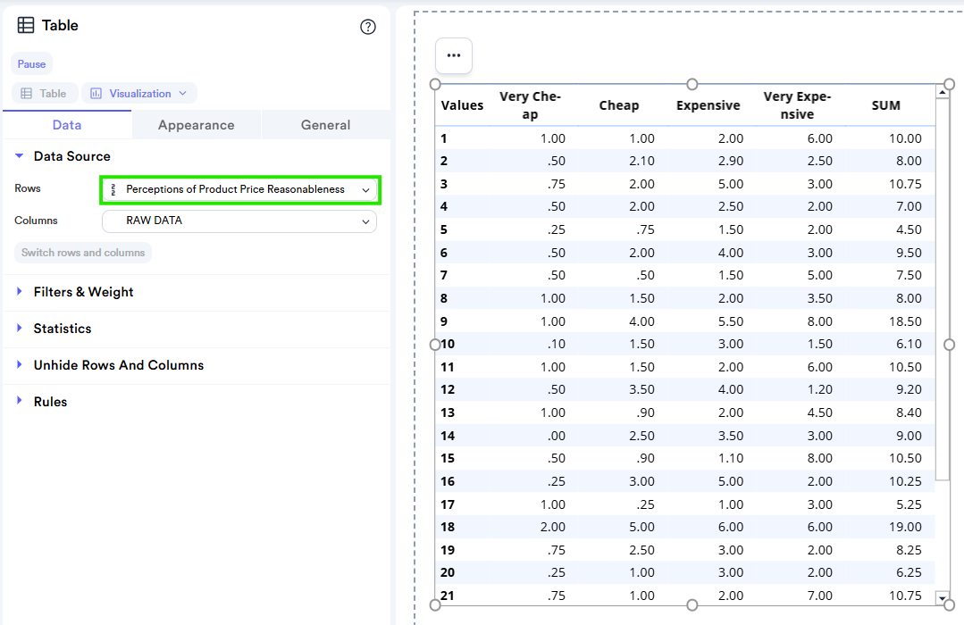This screenshot has height=625, width=964.
Task: Switch to the General tab
Action: 325,125
